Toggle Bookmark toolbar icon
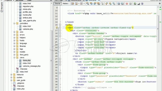 [114, 4]
